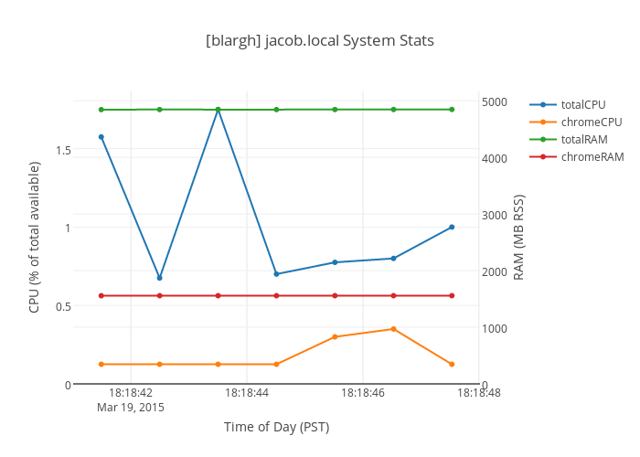Hide the chromeCPU series via its legend label
This screenshot has height=457, width=640.
pos(590,122)
